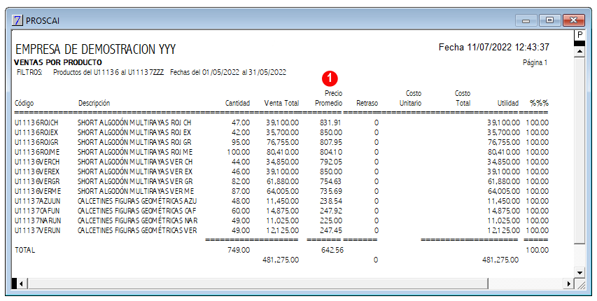
Task: Maximize the PROSCAI report window
Action: (549, 20)
